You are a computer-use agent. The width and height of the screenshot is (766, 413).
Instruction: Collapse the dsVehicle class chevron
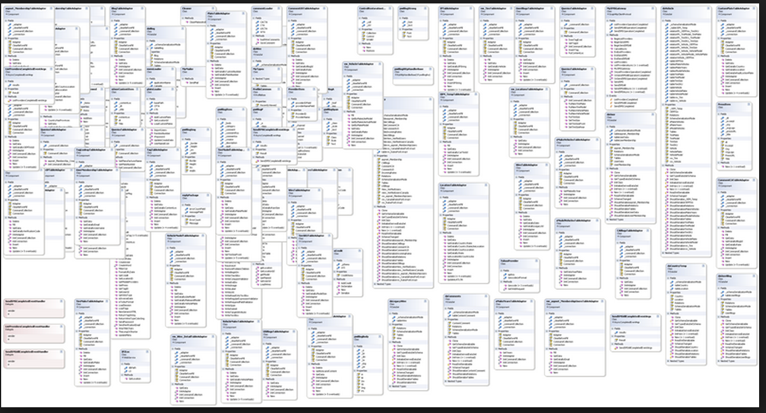pos(708,9)
